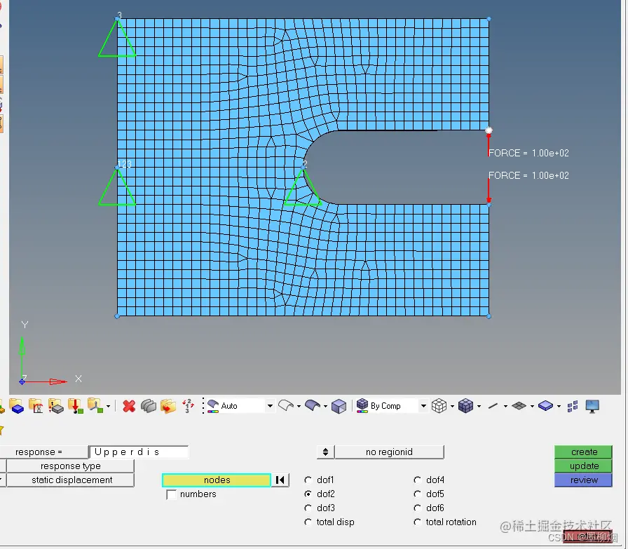This screenshot has height=549, width=628.
Task: Click the shrink elements icon
Action: [573, 407]
